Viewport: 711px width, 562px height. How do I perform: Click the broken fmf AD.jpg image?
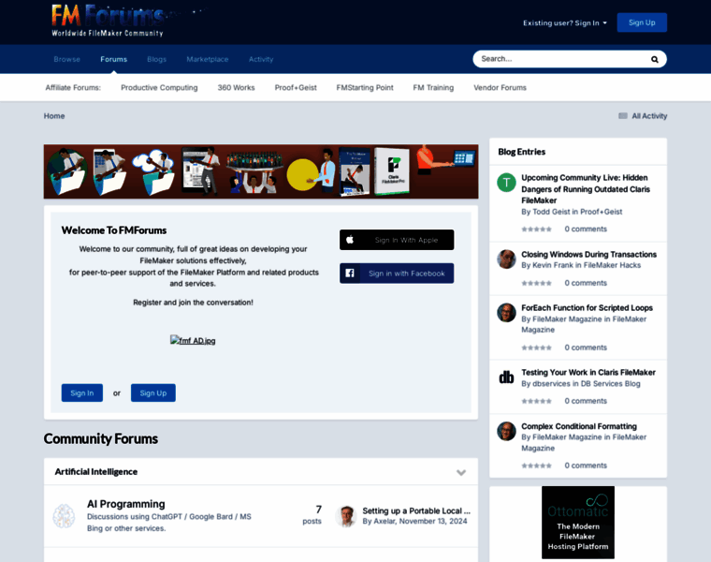[193, 340]
